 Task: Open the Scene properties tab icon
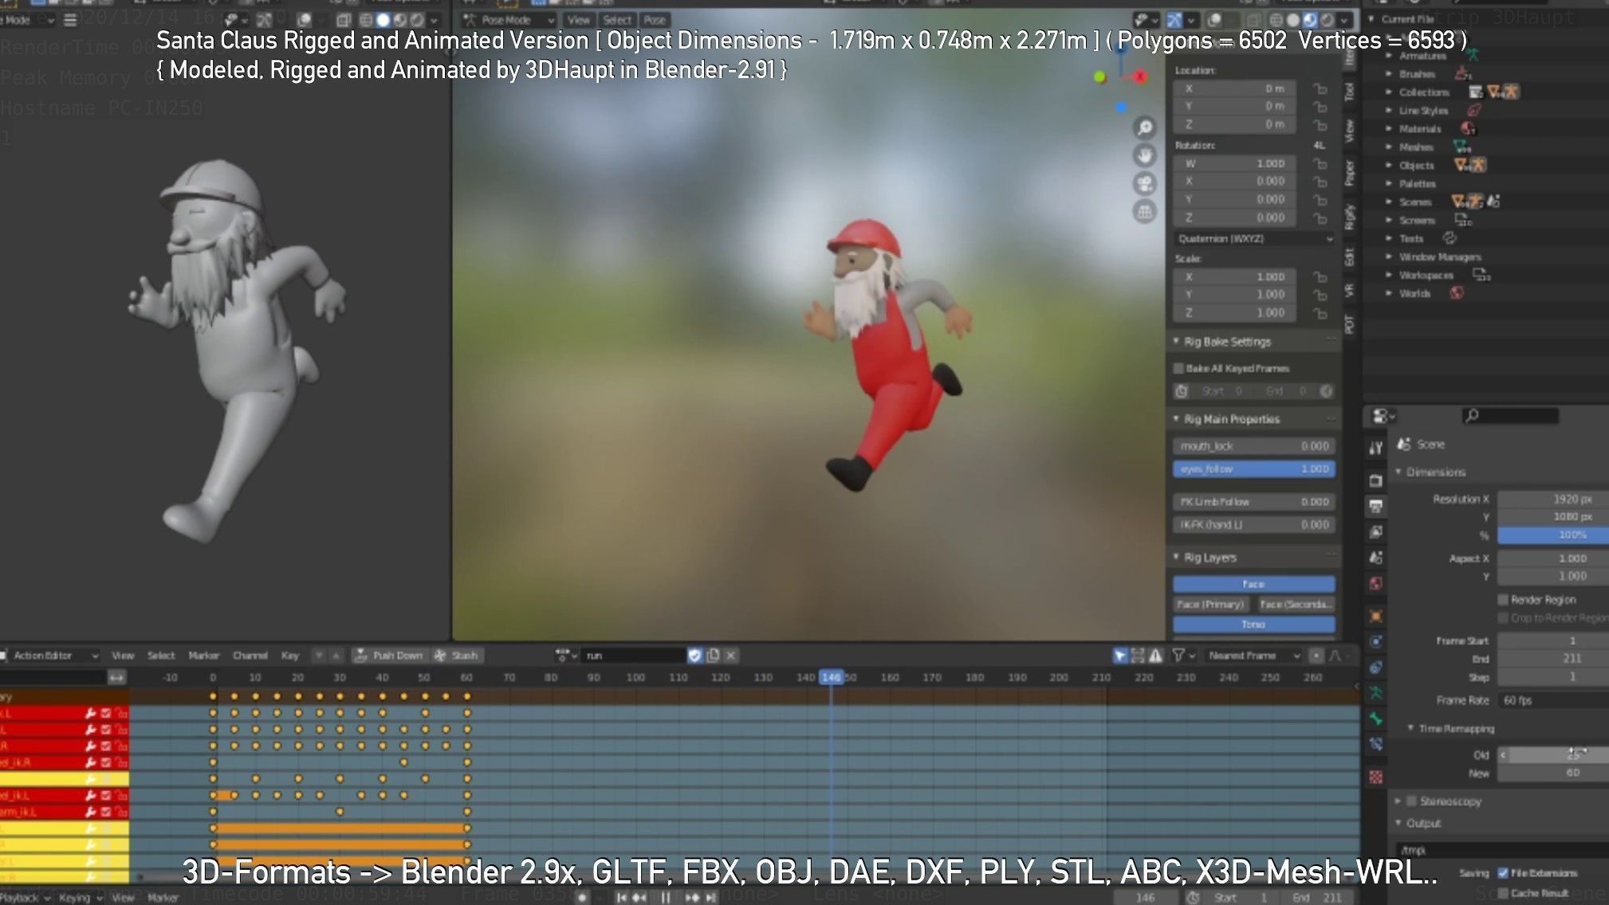click(x=1375, y=558)
